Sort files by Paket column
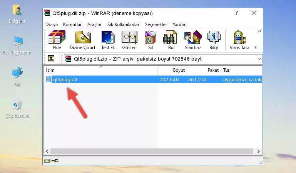This screenshot has height=173, width=296. point(204,70)
